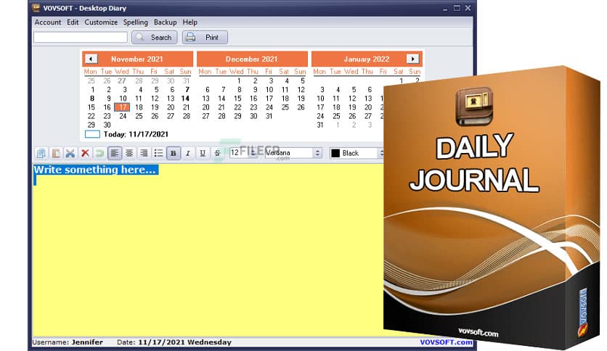Viewport: 607px width, 351px height.
Task: Select November 30 in calendar
Action: click(x=107, y=125)
